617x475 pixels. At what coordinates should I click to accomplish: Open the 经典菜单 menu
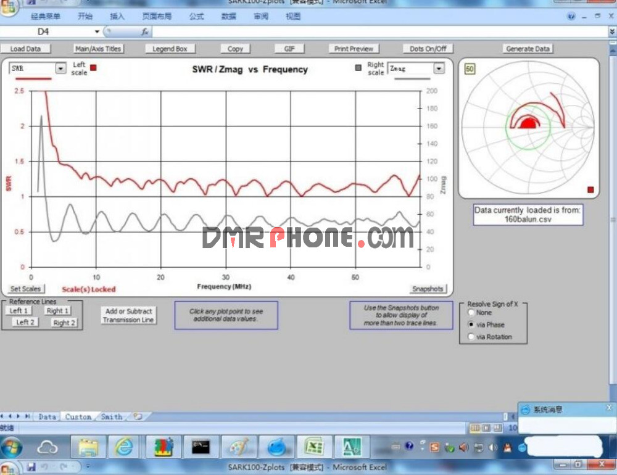45,16
